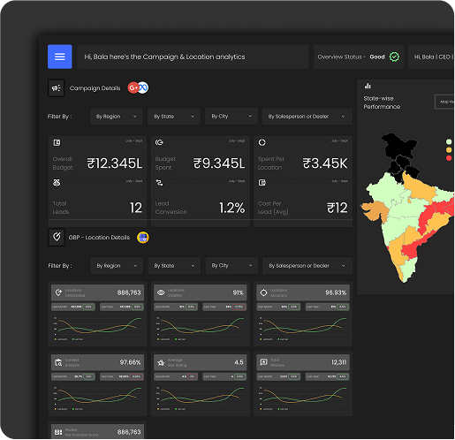Viewport: 455px width, 440px height.
Task: Click the green legend color swatch
Action: click(449, 142)
